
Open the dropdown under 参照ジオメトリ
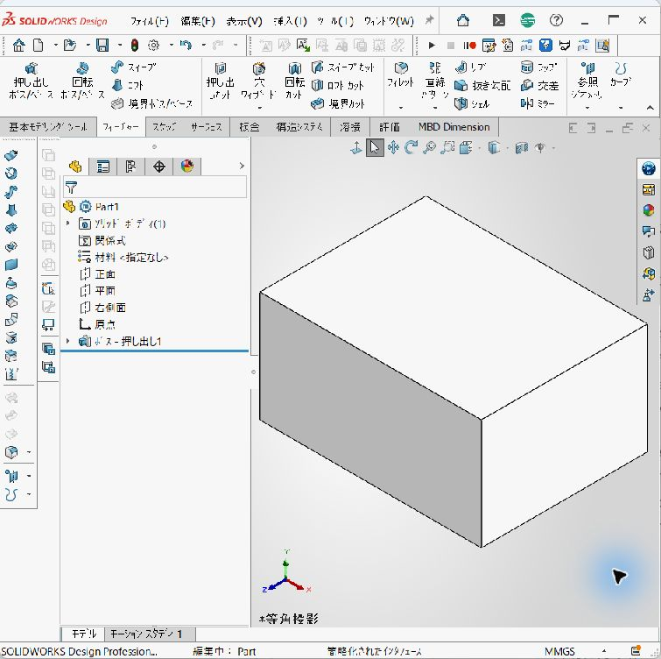point(587,108)
